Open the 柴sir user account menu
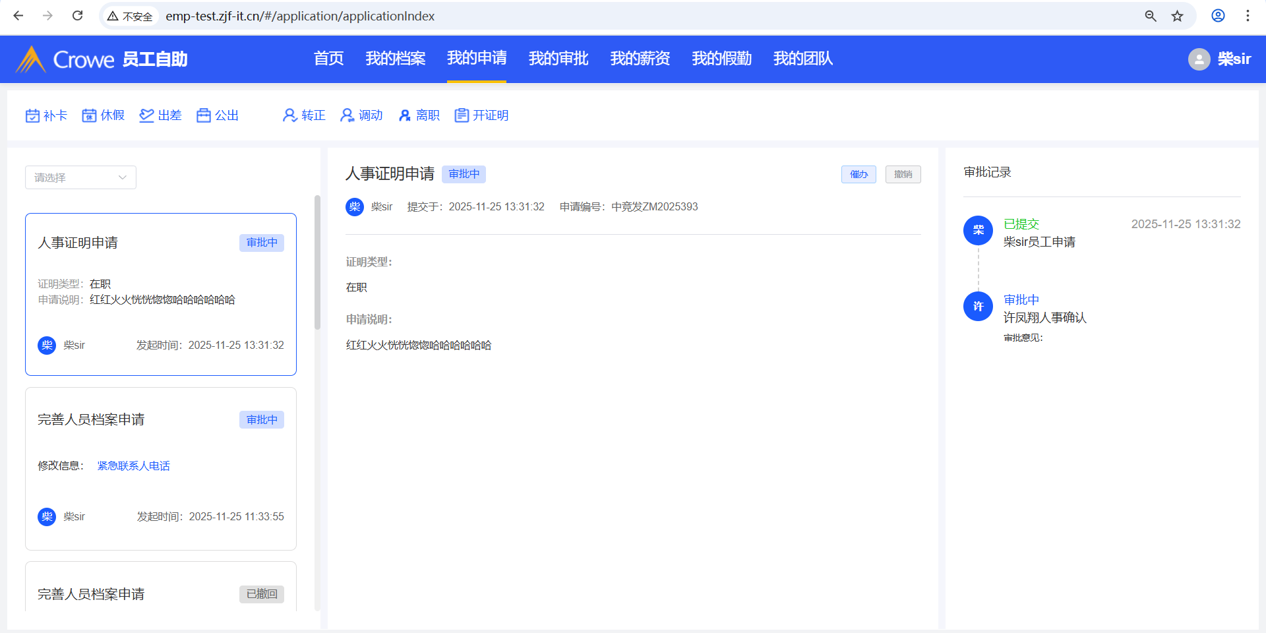The image size is (1266, 633). pos(1219,59)
